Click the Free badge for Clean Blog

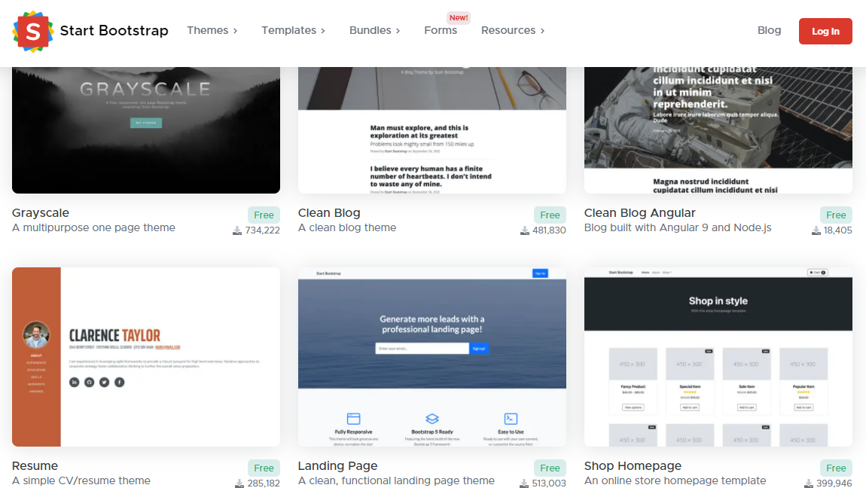[550, 215]
